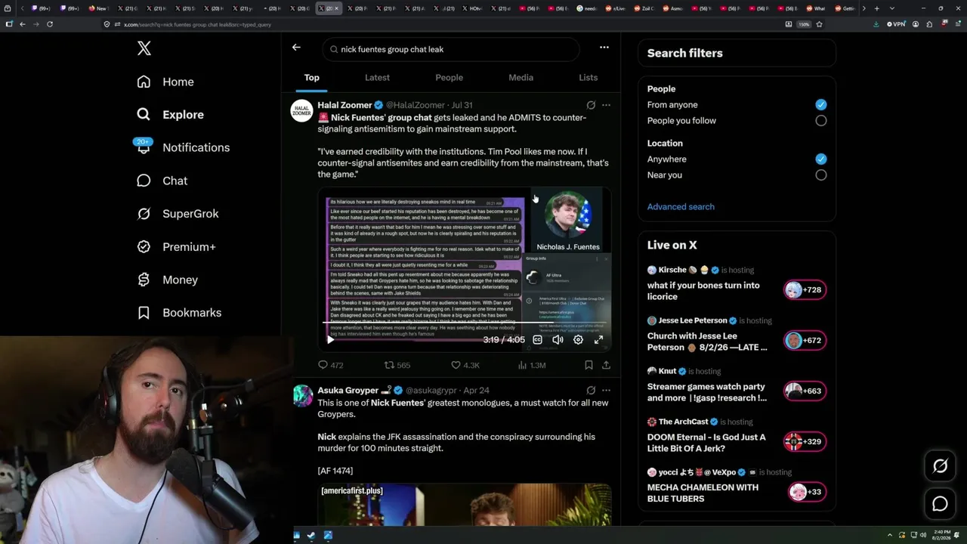Image resolution: width=967 pixels, height=544 pixels.
Task: Launch SuperGrok from the sidebar
Action: [178, 214]
